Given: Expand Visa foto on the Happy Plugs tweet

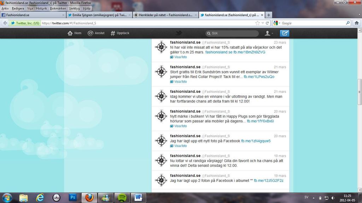Looking at the screenshot, I should tap(179, 126).
